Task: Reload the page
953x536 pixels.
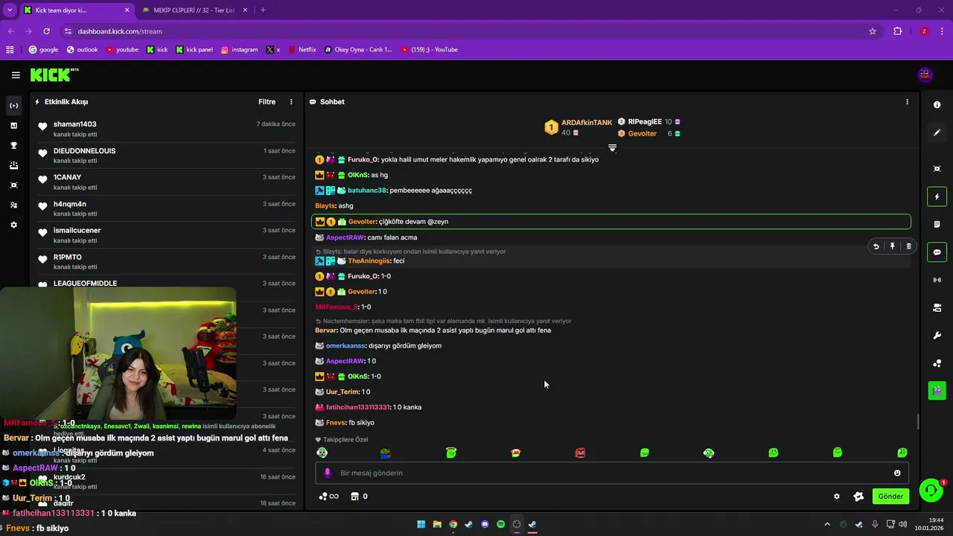Action: click(x=46, y=31)
